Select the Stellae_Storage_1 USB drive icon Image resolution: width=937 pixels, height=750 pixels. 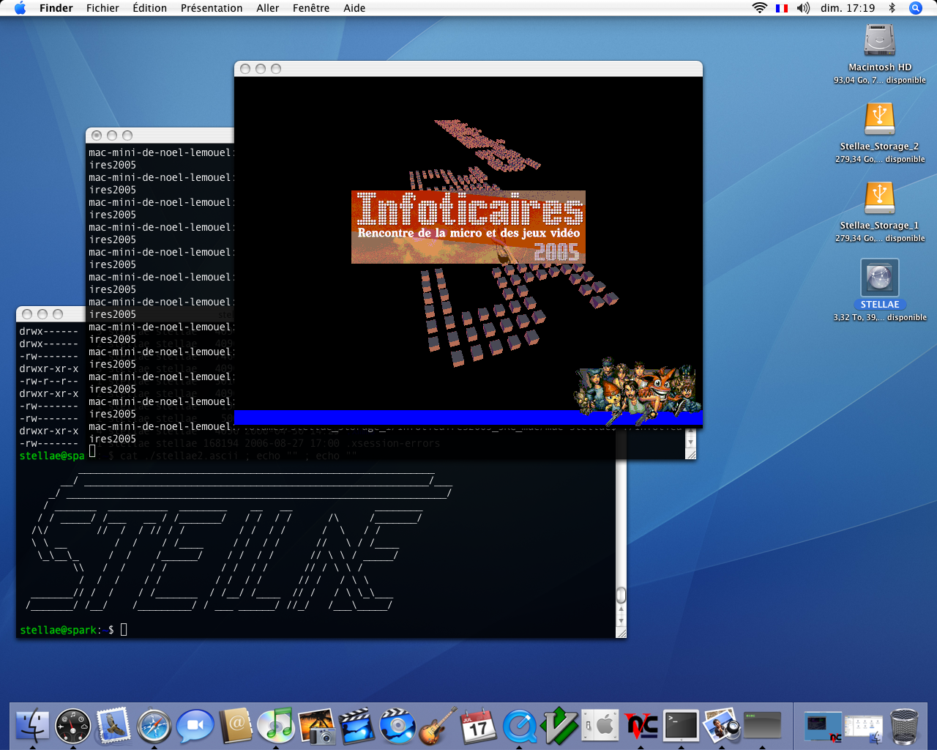coord(879,198)
